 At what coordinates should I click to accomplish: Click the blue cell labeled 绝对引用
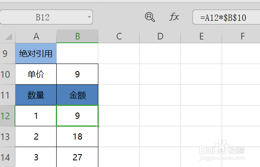(36, 54)
